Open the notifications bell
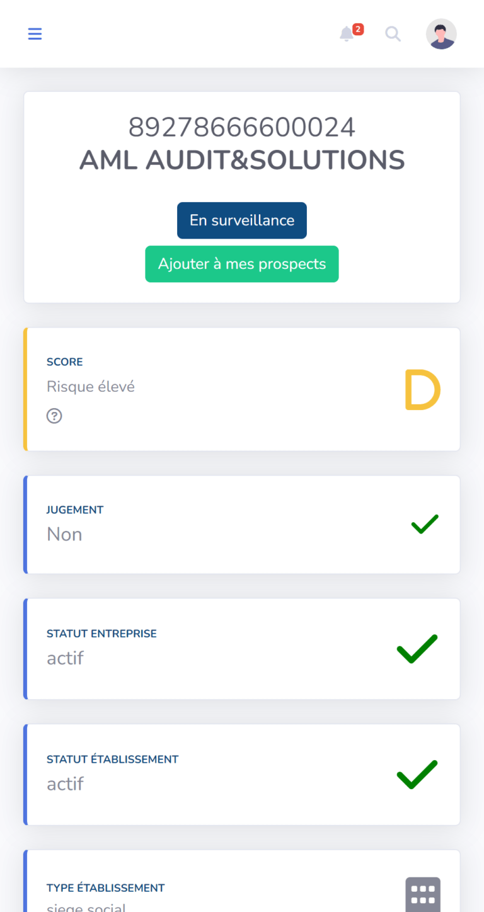Image resolution: width=484 pixels, height=912 pixels. [346, 34]
